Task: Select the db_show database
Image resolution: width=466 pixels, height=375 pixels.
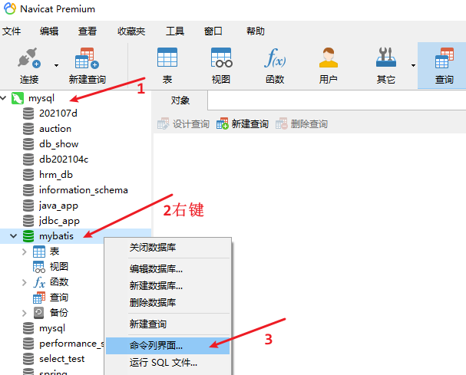Action: click(59, 144)
